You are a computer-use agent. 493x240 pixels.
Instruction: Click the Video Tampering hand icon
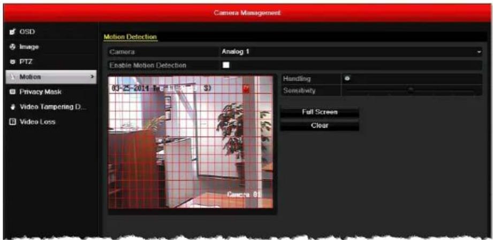click(x=12, y=107)
